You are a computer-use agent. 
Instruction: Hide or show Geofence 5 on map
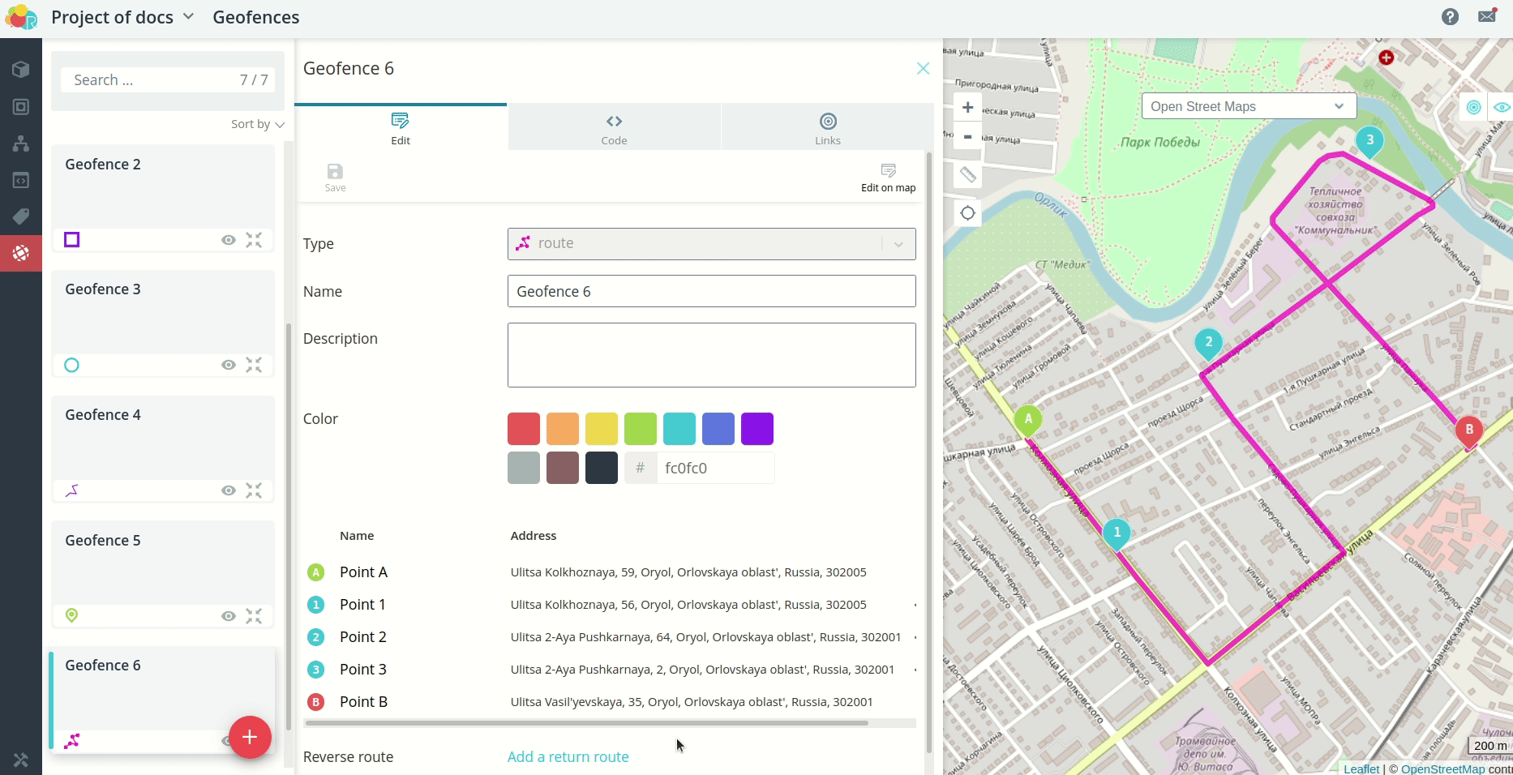coord(229,616)
